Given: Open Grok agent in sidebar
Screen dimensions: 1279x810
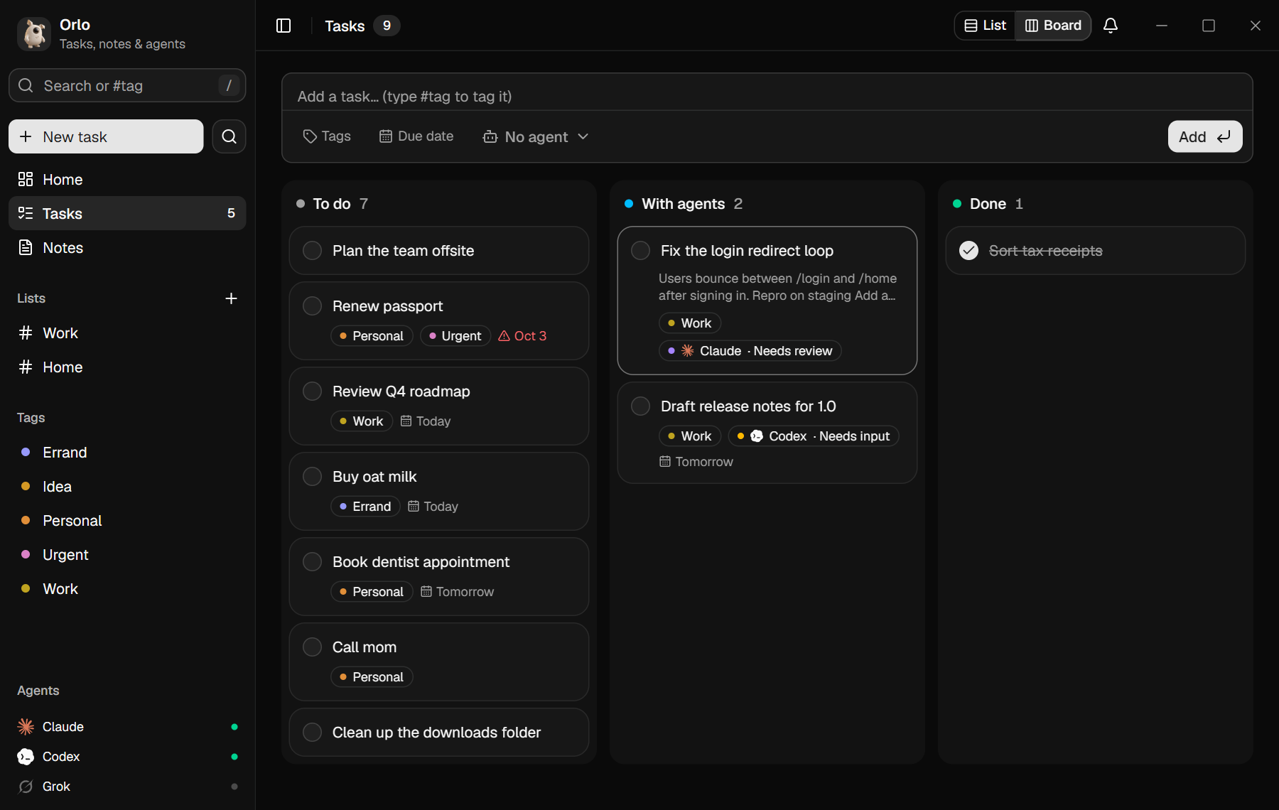Looking at the screenshot, I should (127, 787).
